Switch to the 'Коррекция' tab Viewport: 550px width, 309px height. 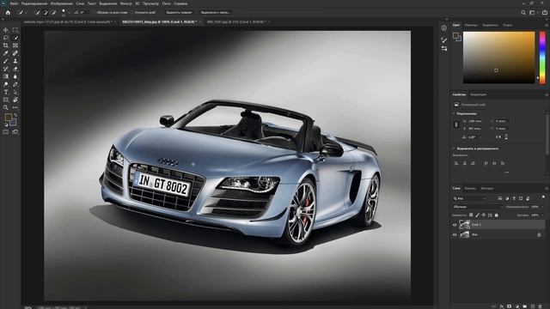pos(478,94)
